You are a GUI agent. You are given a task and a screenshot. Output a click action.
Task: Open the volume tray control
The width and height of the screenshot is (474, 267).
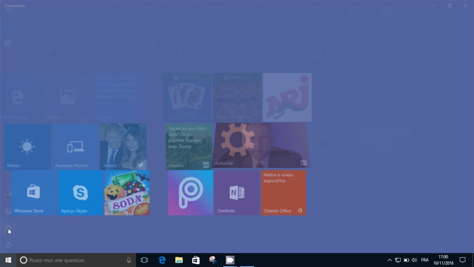pos(414,260)
